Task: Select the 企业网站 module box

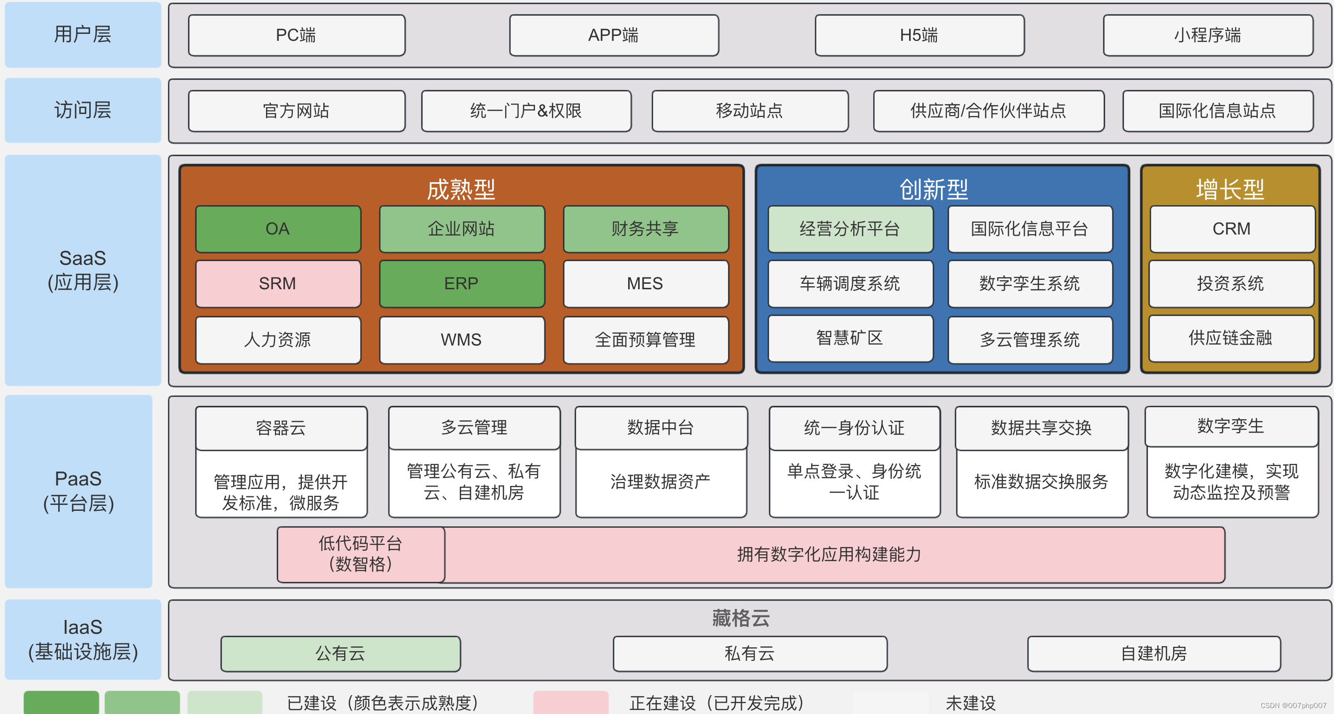Action: pyautogui.click(x=462, y=229)
